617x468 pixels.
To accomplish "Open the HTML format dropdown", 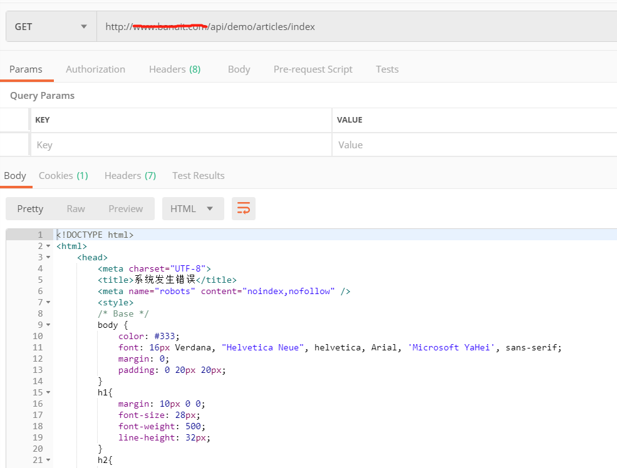I will (193, 208).
